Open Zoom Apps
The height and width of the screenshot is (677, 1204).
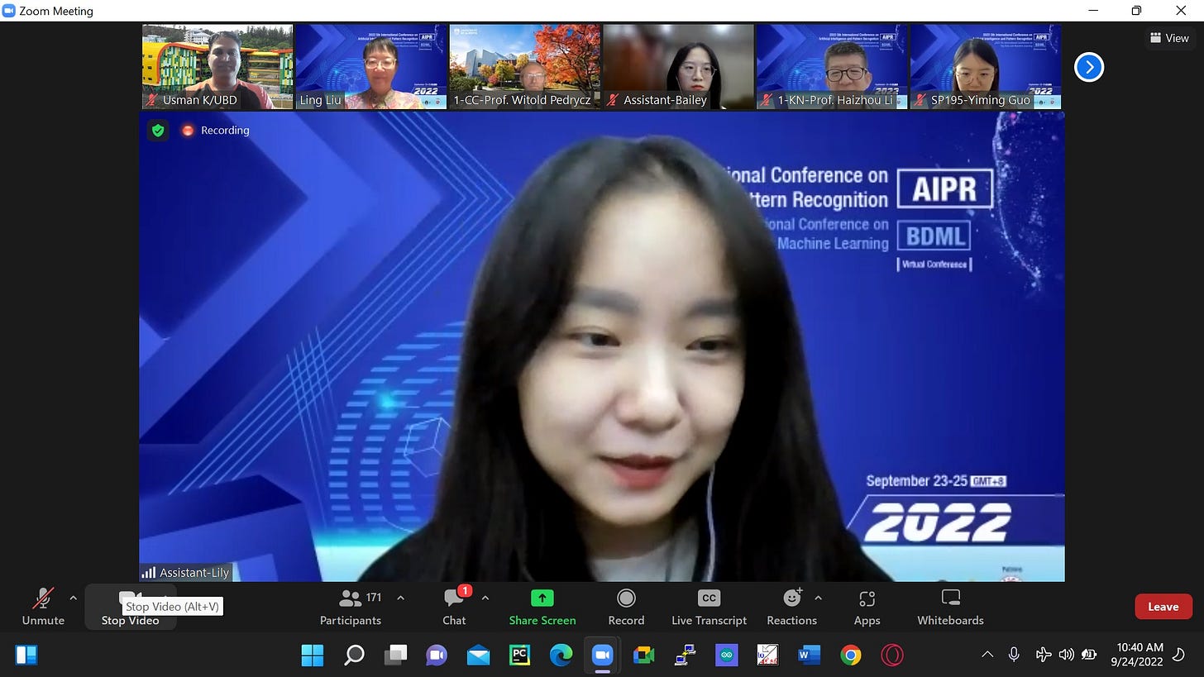click(x=867, y=606)
